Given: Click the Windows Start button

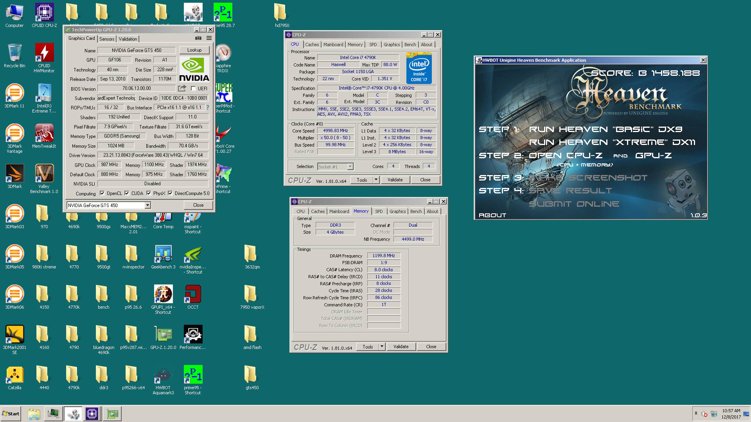Looking at the screenshot, I should pyautogui.click(x=11, y=414).
